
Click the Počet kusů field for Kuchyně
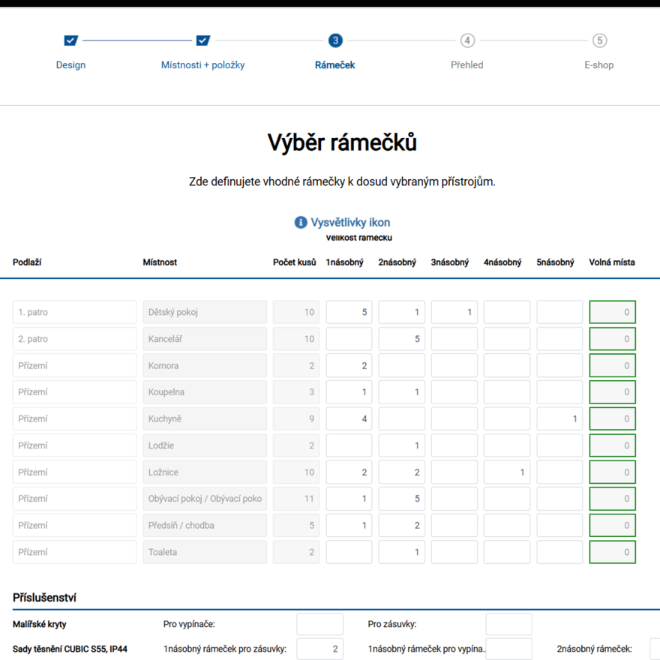tap(296, 418)
